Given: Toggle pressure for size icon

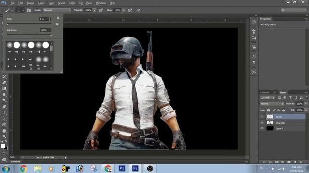Looking at the screenshot, I should tap(139, 10).
